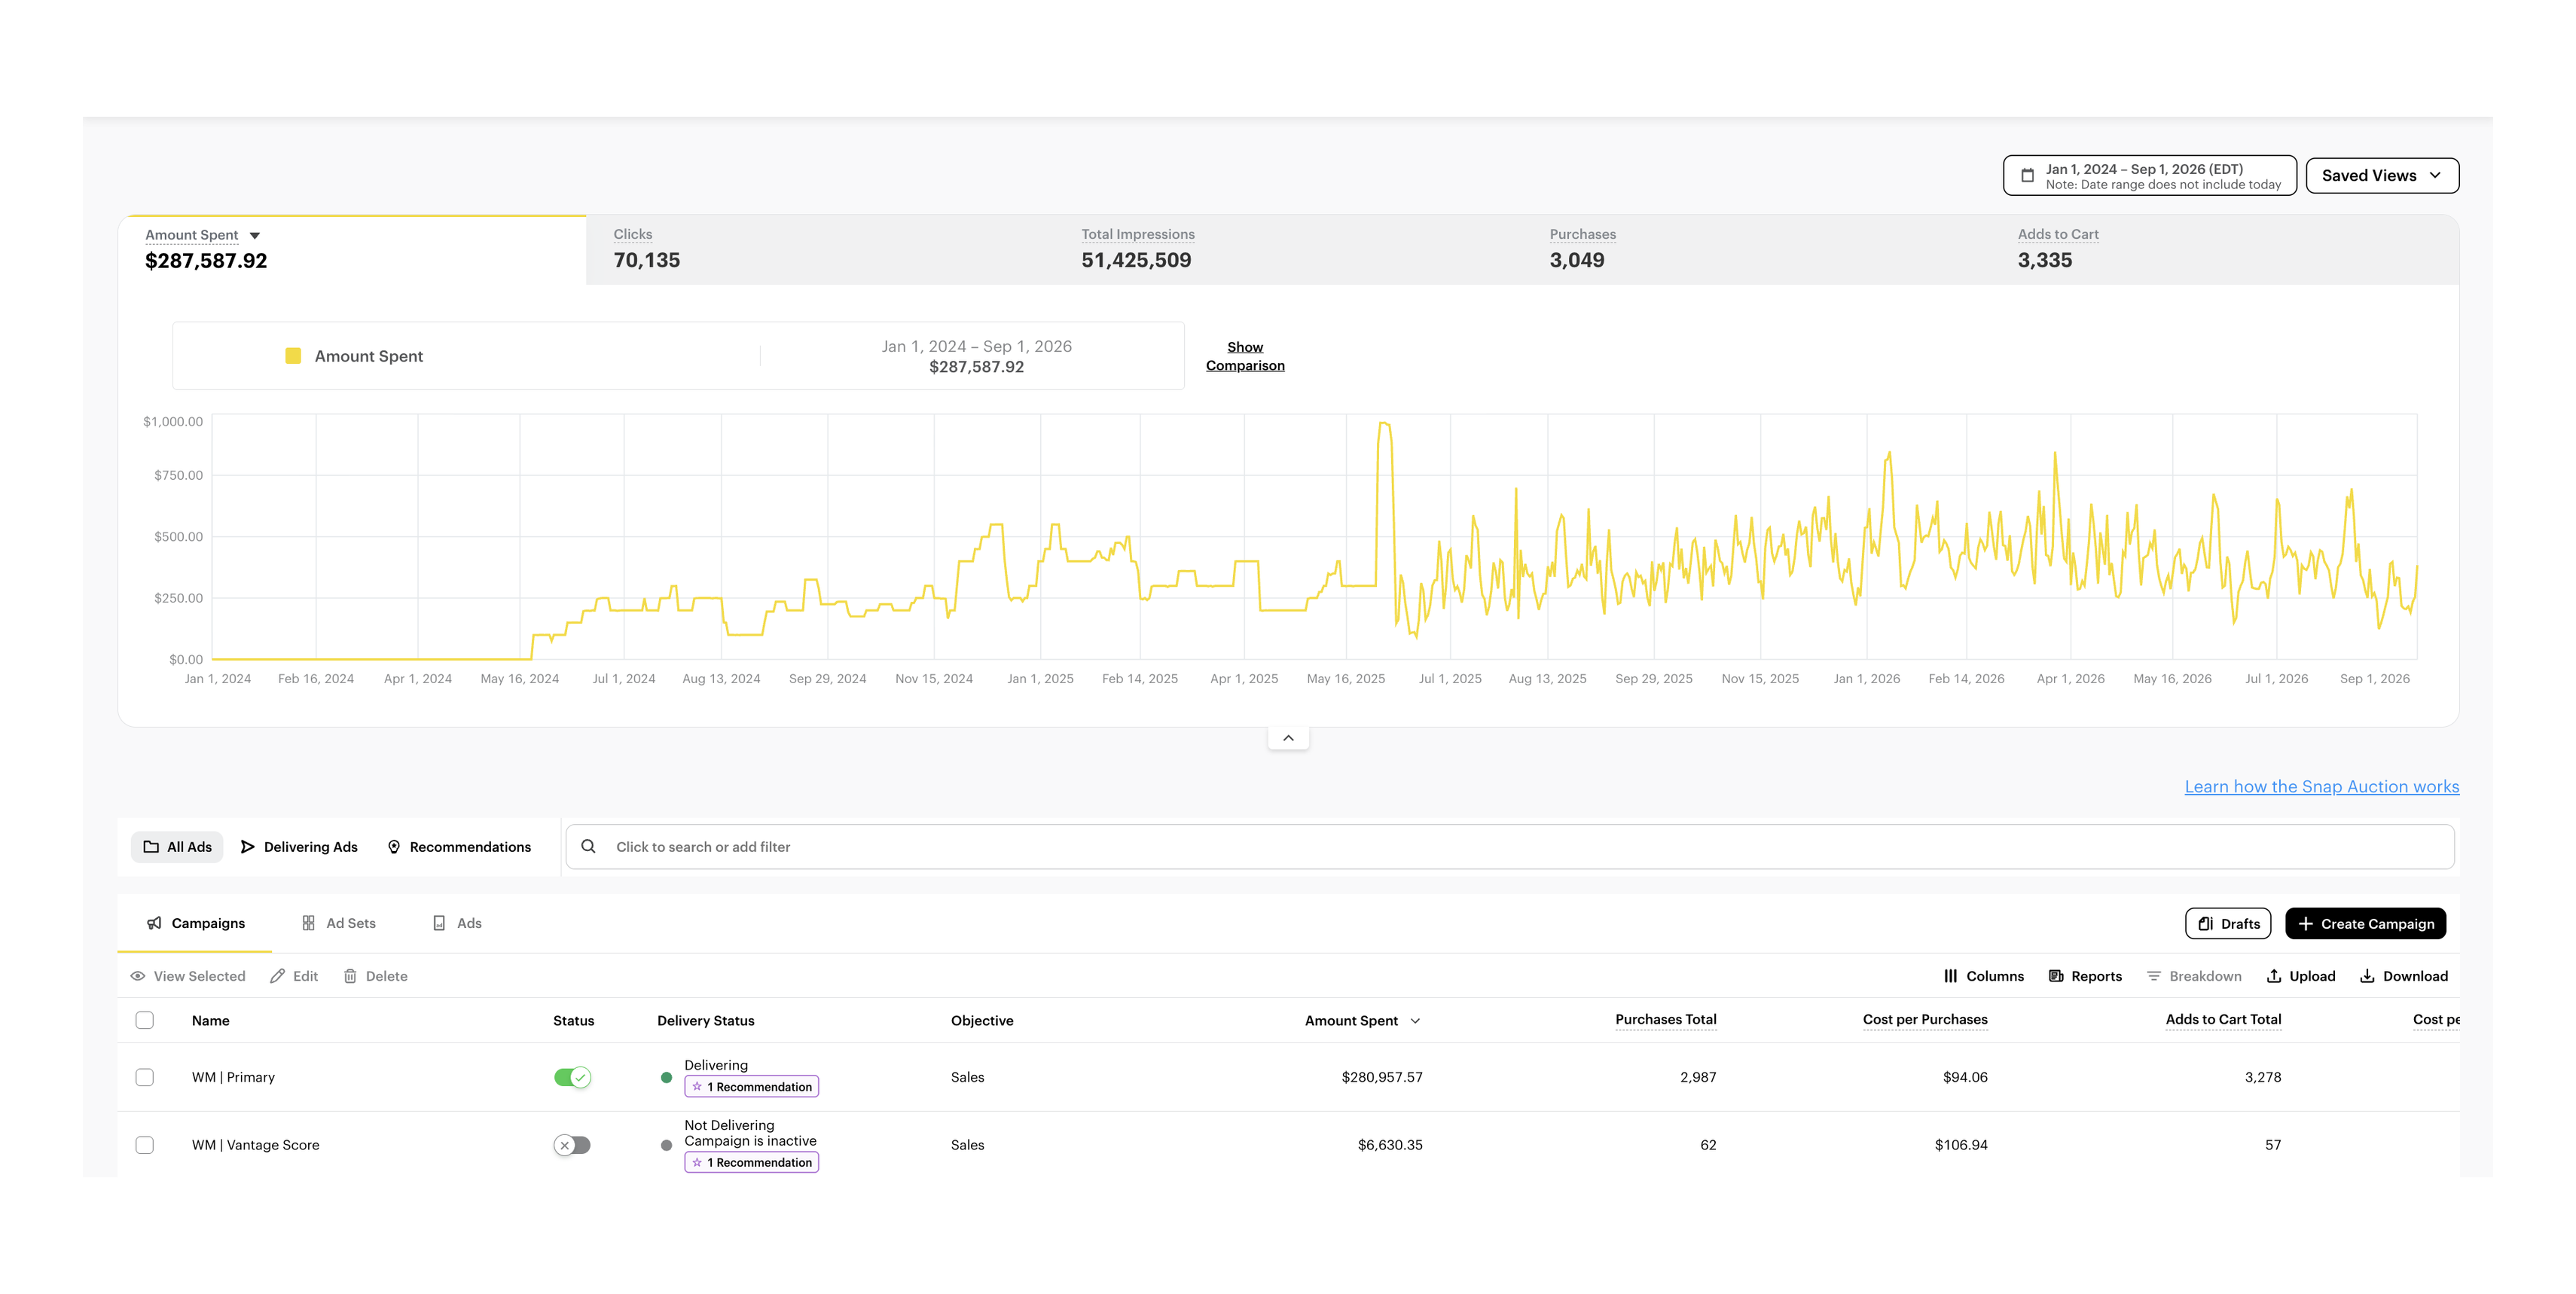Click the calendar icon in date range picker

[2027, 176]
